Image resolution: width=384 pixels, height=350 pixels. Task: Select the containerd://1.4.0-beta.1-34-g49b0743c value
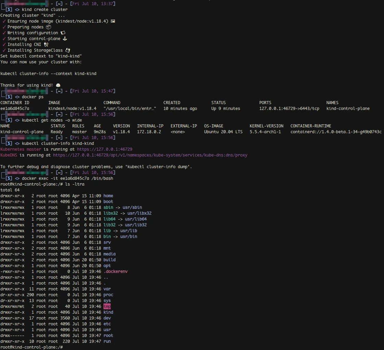pyautogui.click(x=336, y=132)
